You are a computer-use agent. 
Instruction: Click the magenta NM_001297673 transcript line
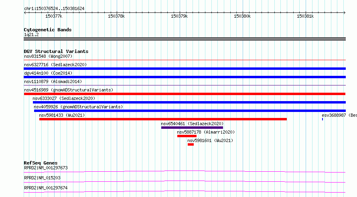[185, 171]
